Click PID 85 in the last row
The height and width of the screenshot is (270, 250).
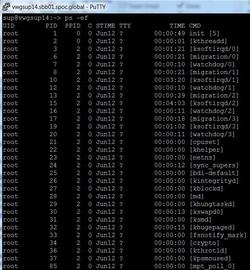[53, 266]
